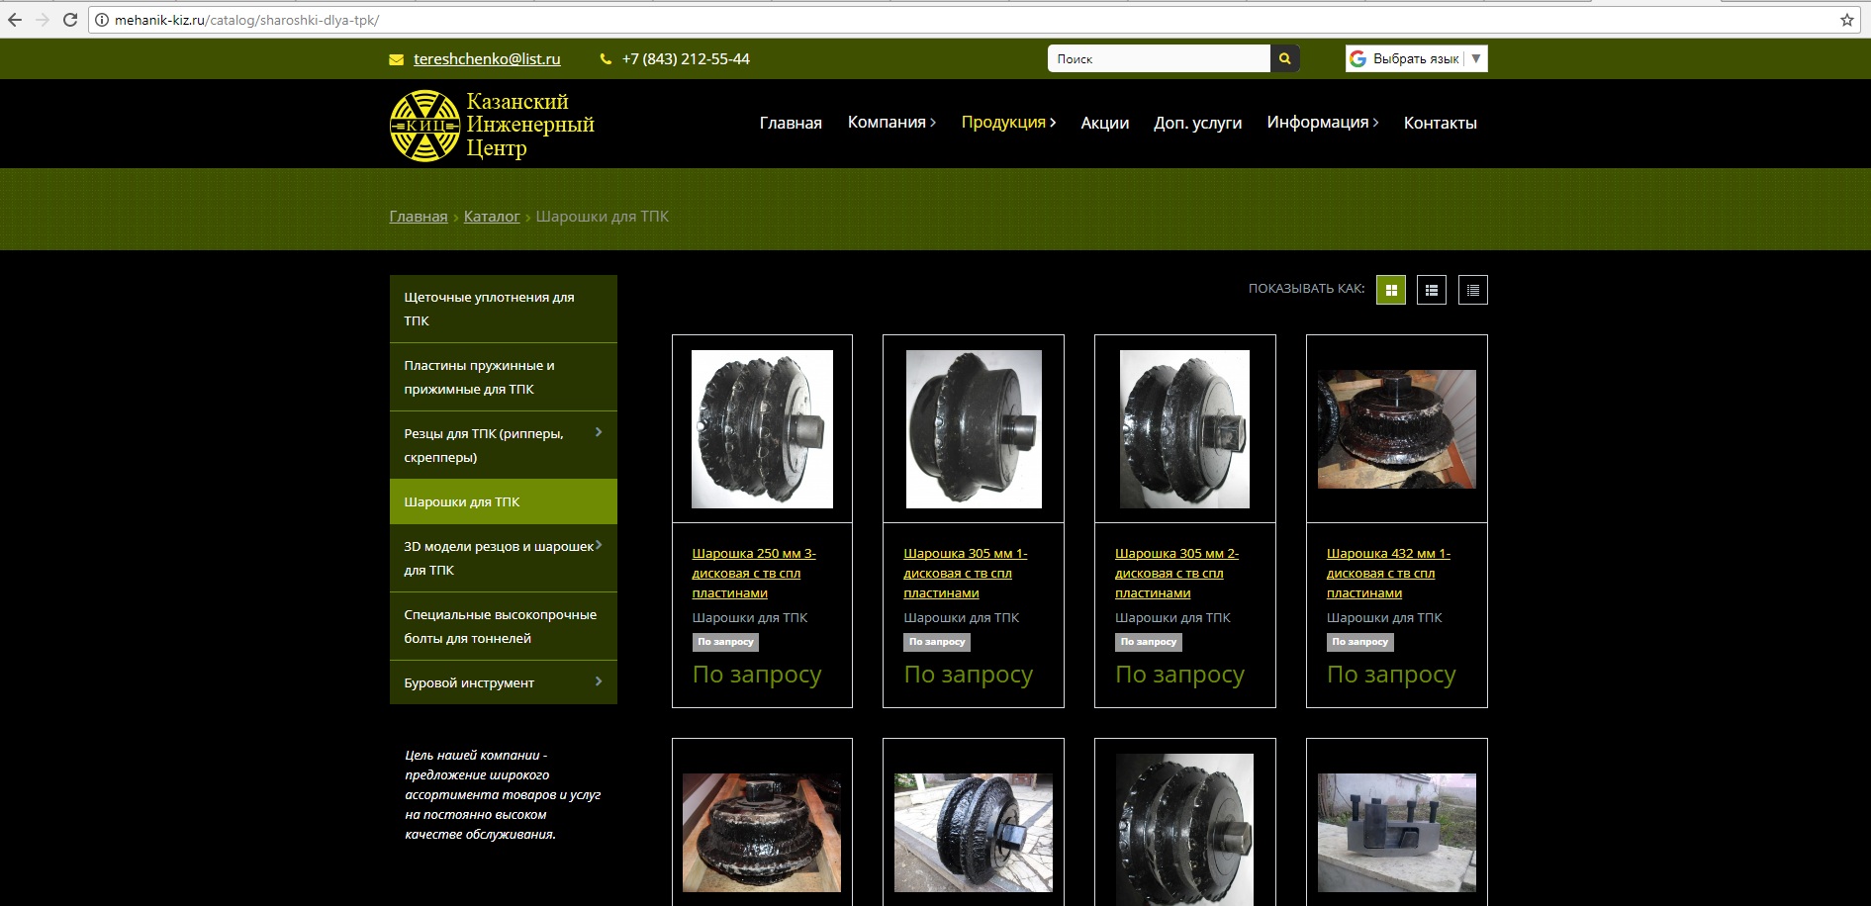This screenshot has height=906, width=1871.
Task: Click the tereshchenko@list.ru email link
Action: [487, 59]
